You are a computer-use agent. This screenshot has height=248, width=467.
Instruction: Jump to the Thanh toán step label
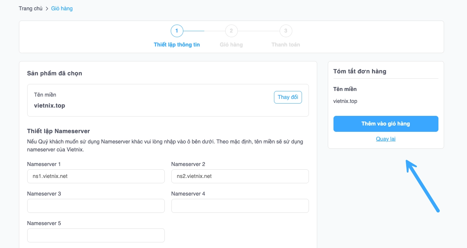tap(286, 44)
